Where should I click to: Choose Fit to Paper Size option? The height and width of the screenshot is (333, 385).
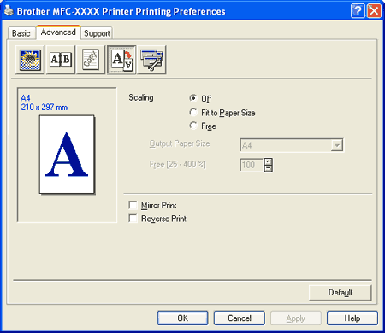point(193,112)
